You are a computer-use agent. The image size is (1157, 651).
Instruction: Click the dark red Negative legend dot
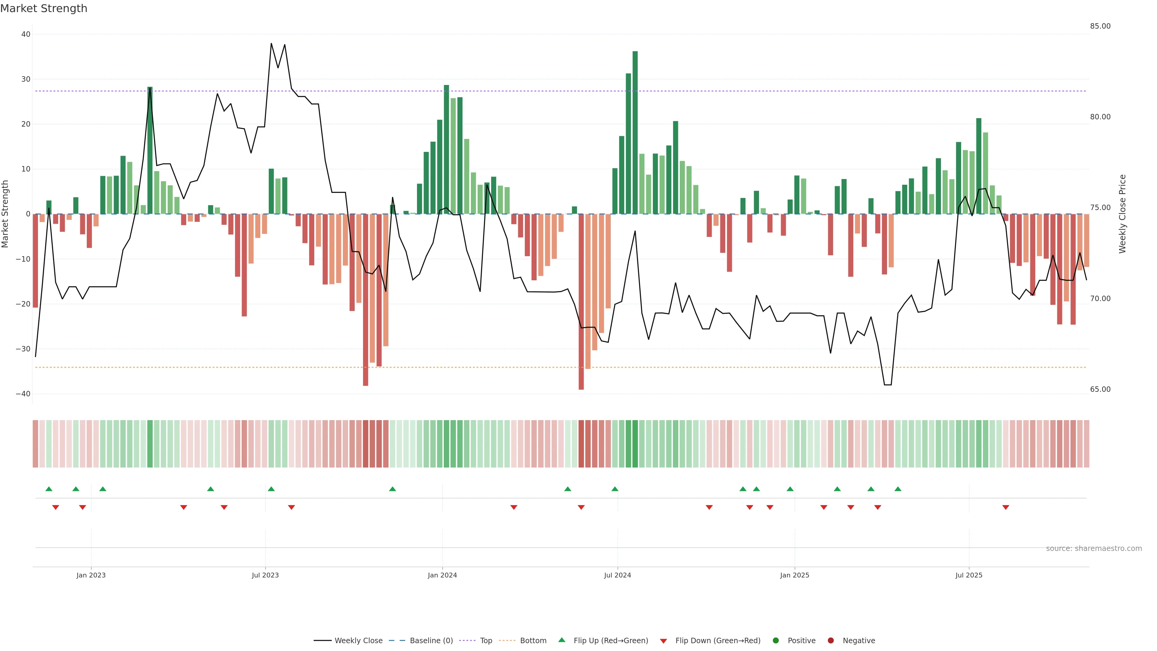coord(830,641)
